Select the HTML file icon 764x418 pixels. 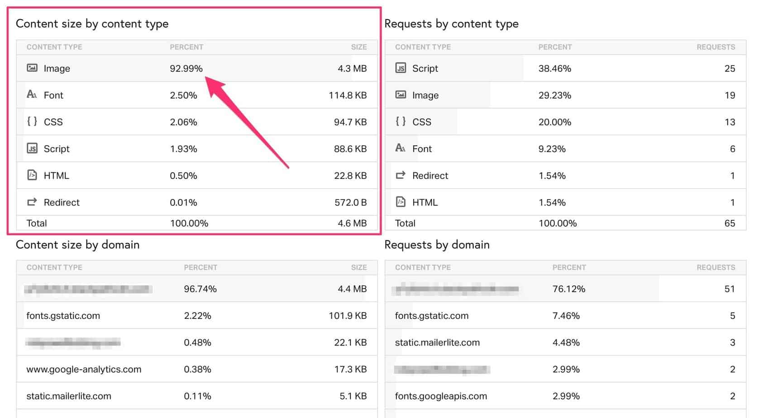[x=32, y=175]
